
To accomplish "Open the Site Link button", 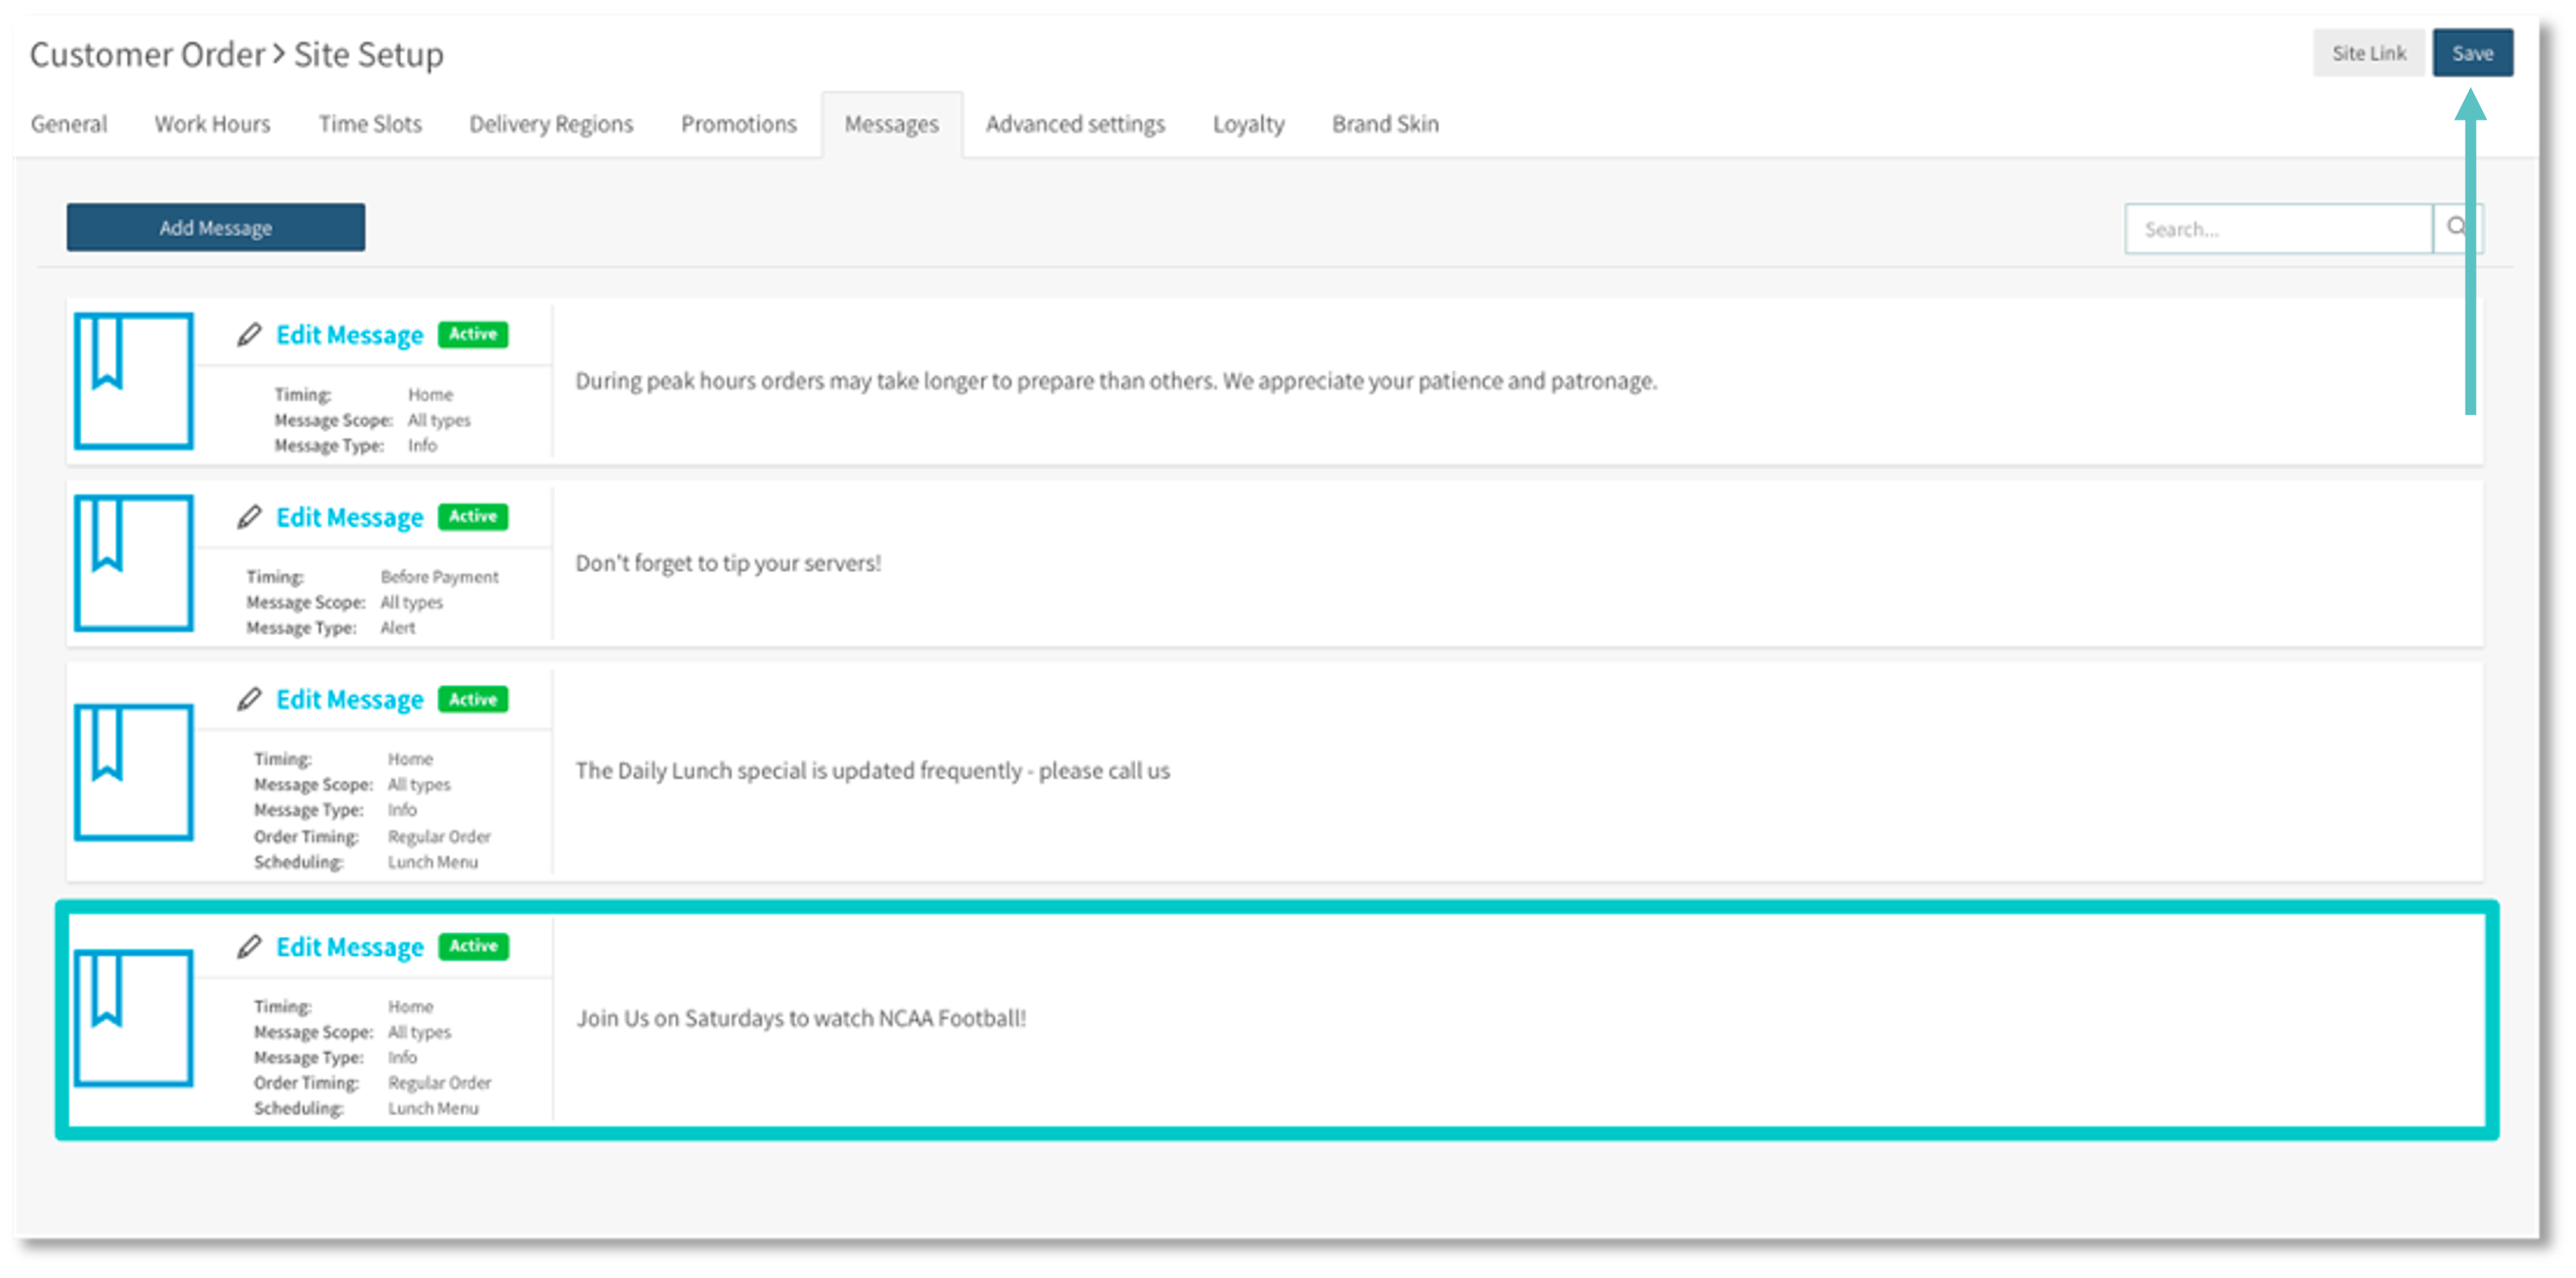I will pos(2369,53).
